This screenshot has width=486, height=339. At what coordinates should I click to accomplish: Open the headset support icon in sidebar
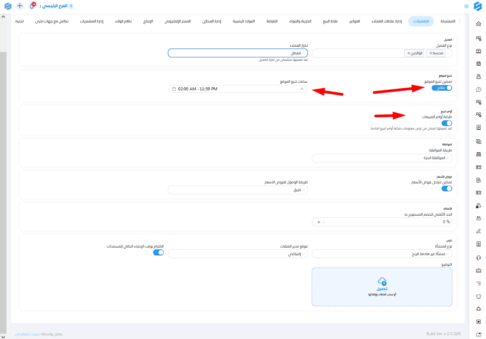point(478,258)
